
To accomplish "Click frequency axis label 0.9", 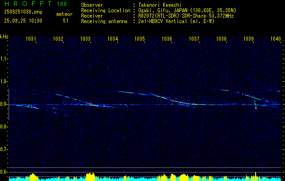I will point(4,104).
